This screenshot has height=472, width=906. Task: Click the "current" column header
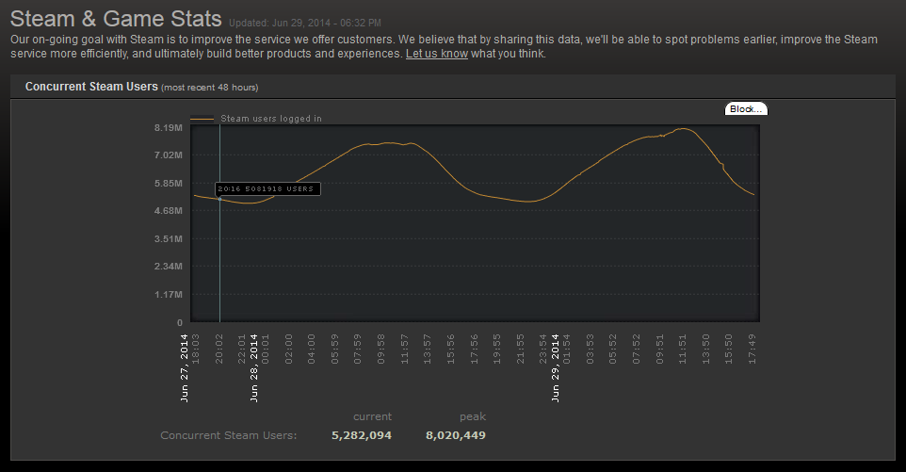click(x=372, y=416)
